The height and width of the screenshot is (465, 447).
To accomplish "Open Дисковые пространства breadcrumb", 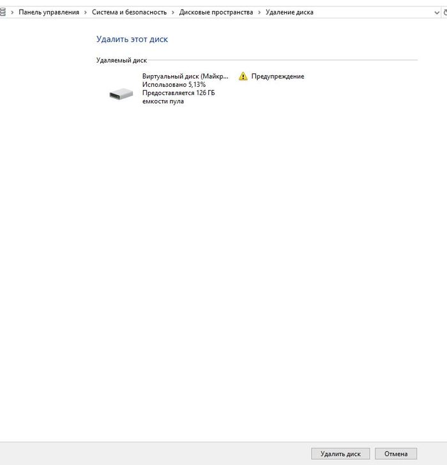I will click(x=216, y=12).
